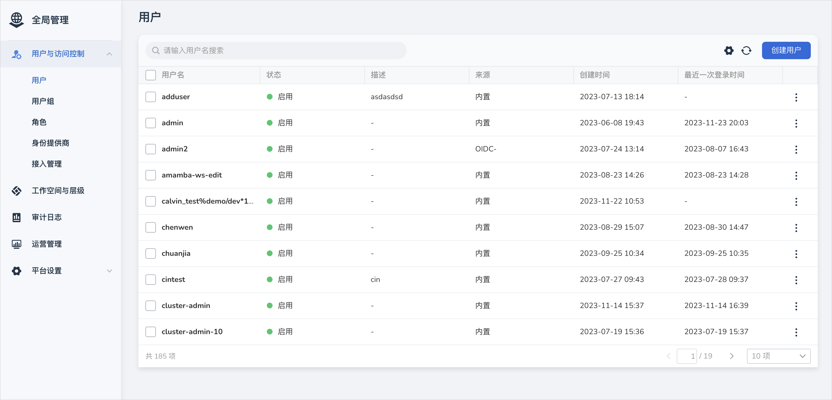Open the adduser username link
832x400 pixels.
176,97
